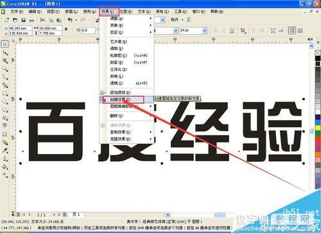The width and height of the screenshot is (321, 233).
Task: Open the 视图 menu
Action: tap(53, 12)
